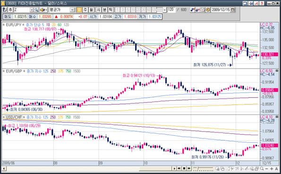Open the 평균가 combo box

pos(62,10)
